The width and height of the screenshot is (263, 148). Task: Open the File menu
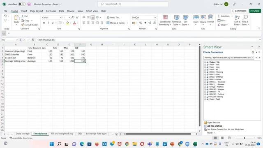pyautogui.click(x=5, y=11)
